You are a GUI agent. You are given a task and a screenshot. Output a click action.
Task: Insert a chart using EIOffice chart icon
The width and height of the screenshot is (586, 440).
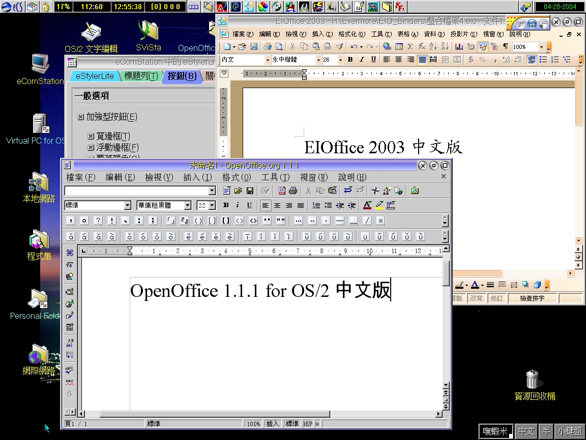coord(459,46)
